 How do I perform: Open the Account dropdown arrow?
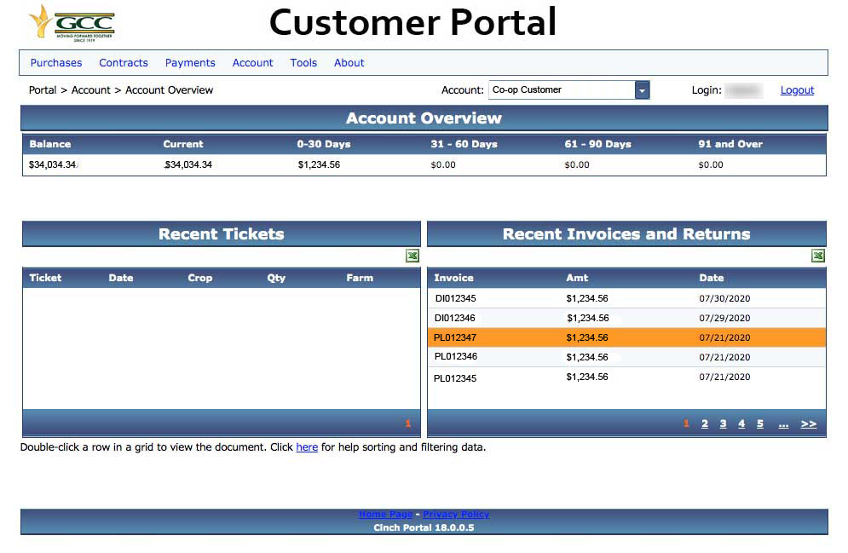pyautogui.click(x=642, y=90)
